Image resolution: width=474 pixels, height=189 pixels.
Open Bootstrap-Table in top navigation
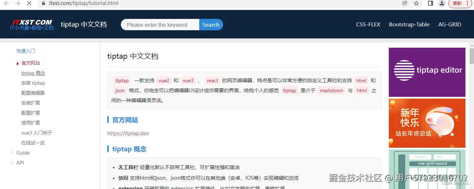[409, 25]
